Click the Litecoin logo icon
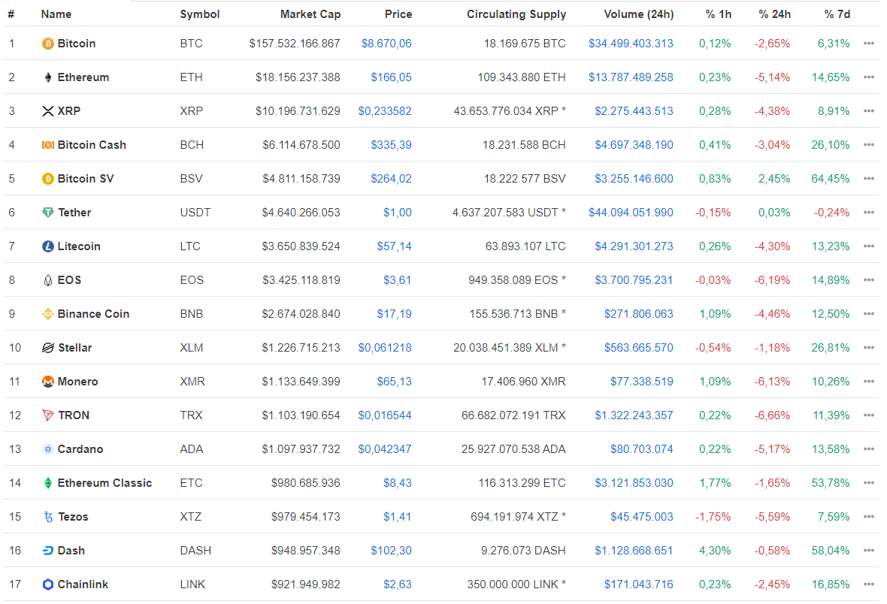Screen dimensions: 887x604 [48, 246]
